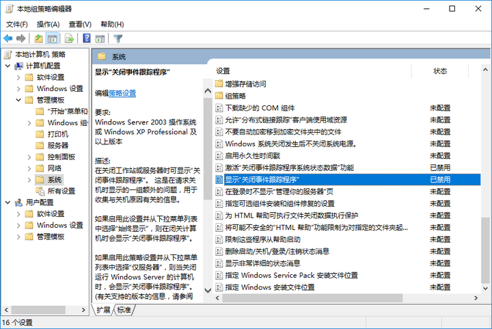Click the Help question mark icon
The image size is (492, 329).
87,38
